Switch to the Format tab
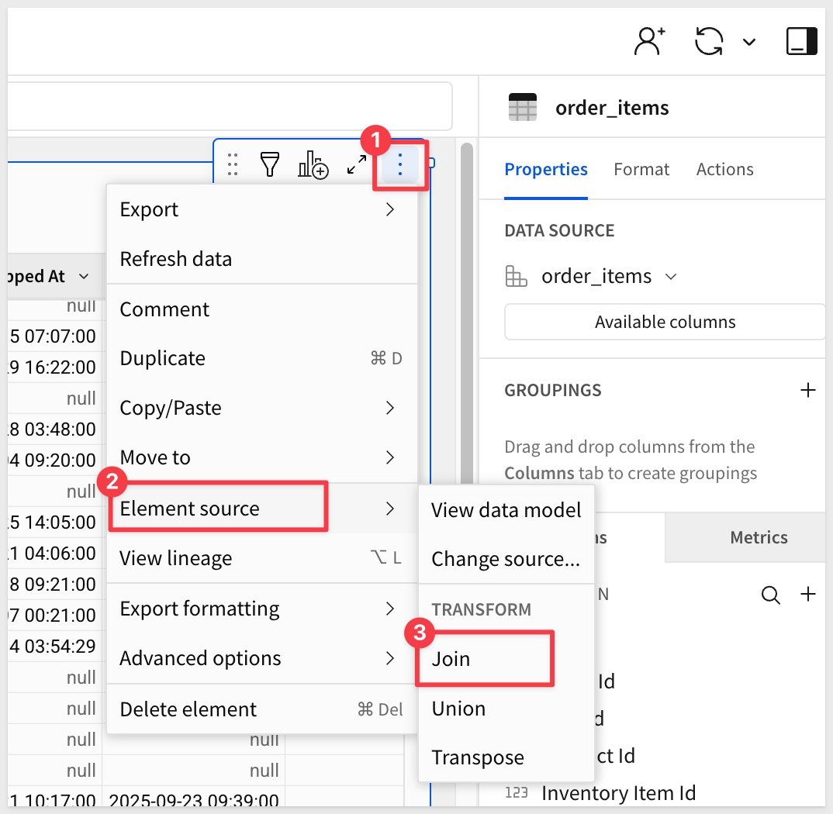Screen dimensions: 833x814 click(x=641, y=169)
